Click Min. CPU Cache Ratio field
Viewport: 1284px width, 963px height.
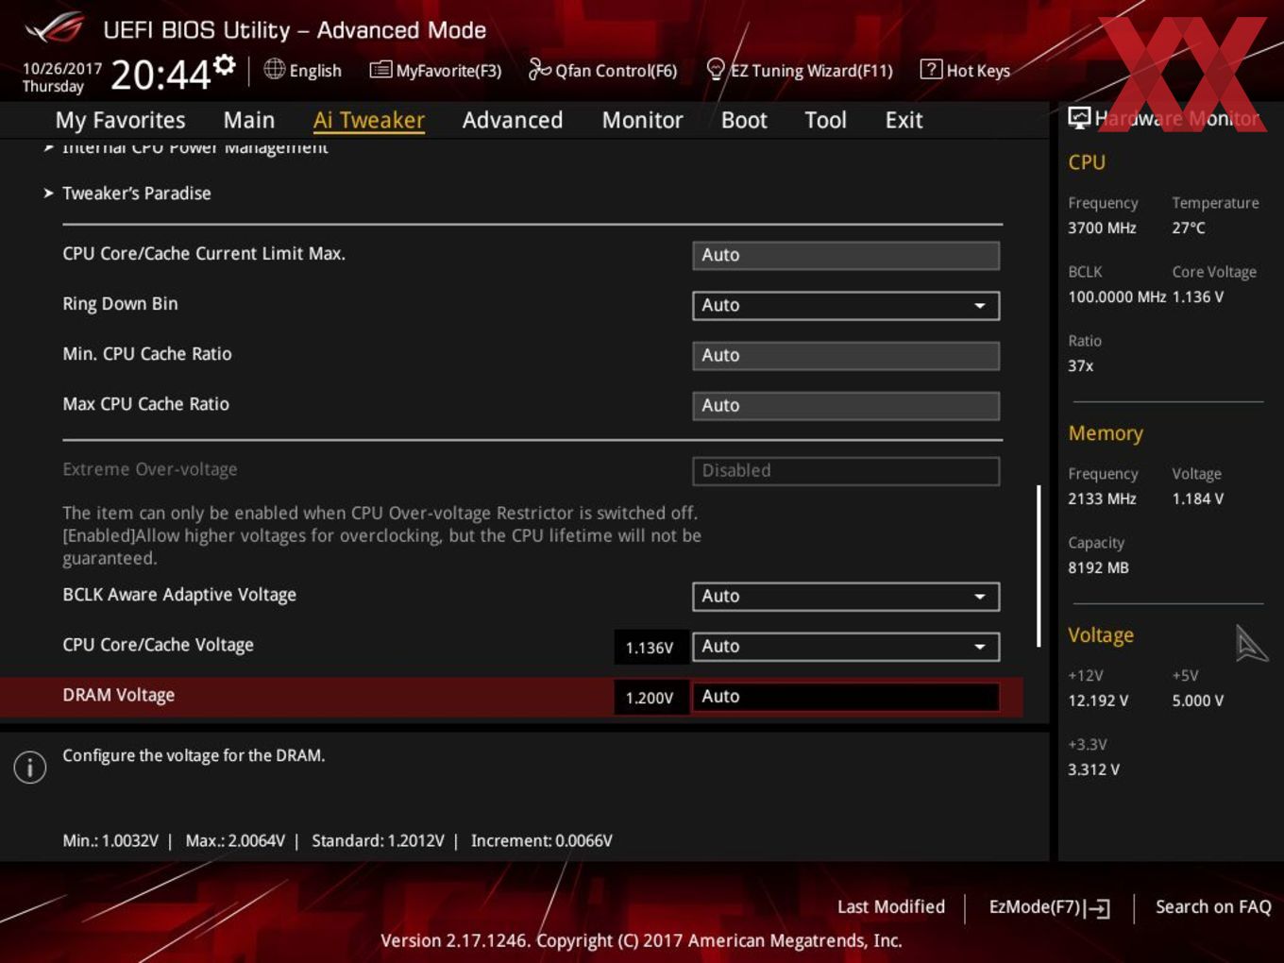pos(846,355)
